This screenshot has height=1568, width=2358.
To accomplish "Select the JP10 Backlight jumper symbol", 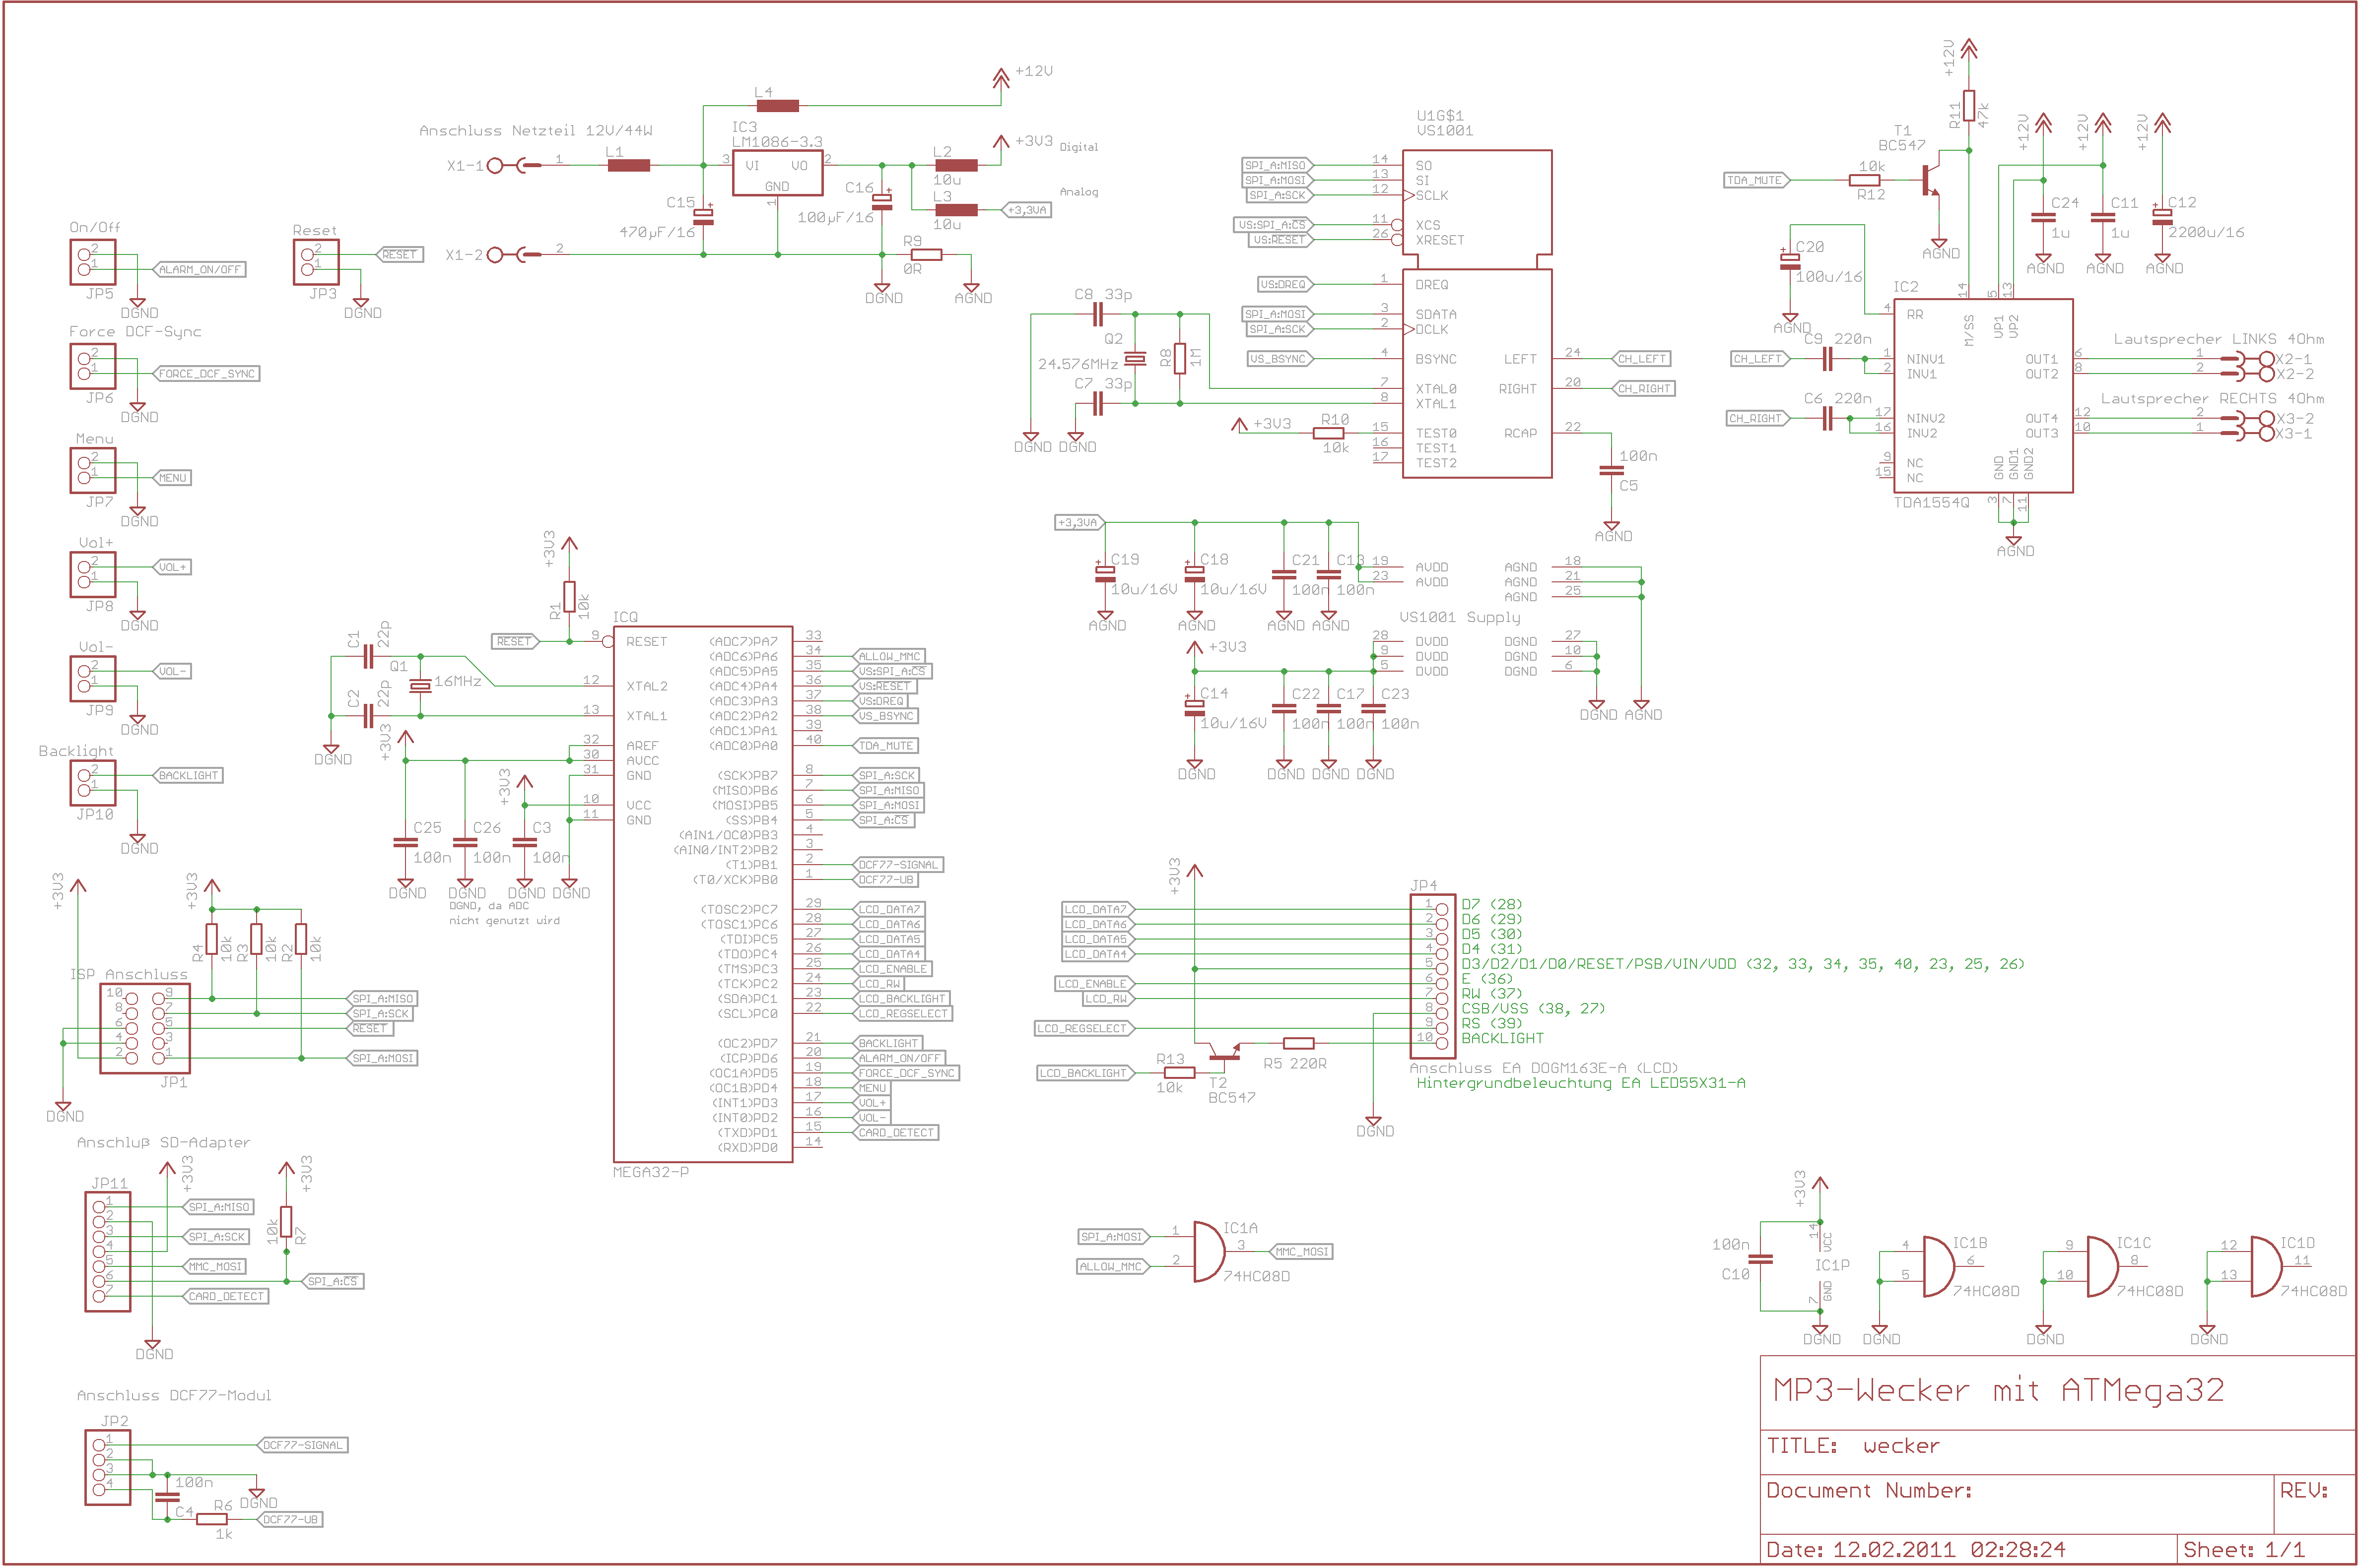I will (x=93, y=782).
